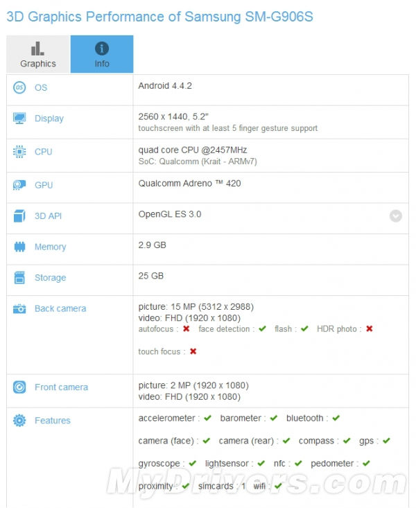
Task: Click the GPU card icon
Action: click(19, 185)
